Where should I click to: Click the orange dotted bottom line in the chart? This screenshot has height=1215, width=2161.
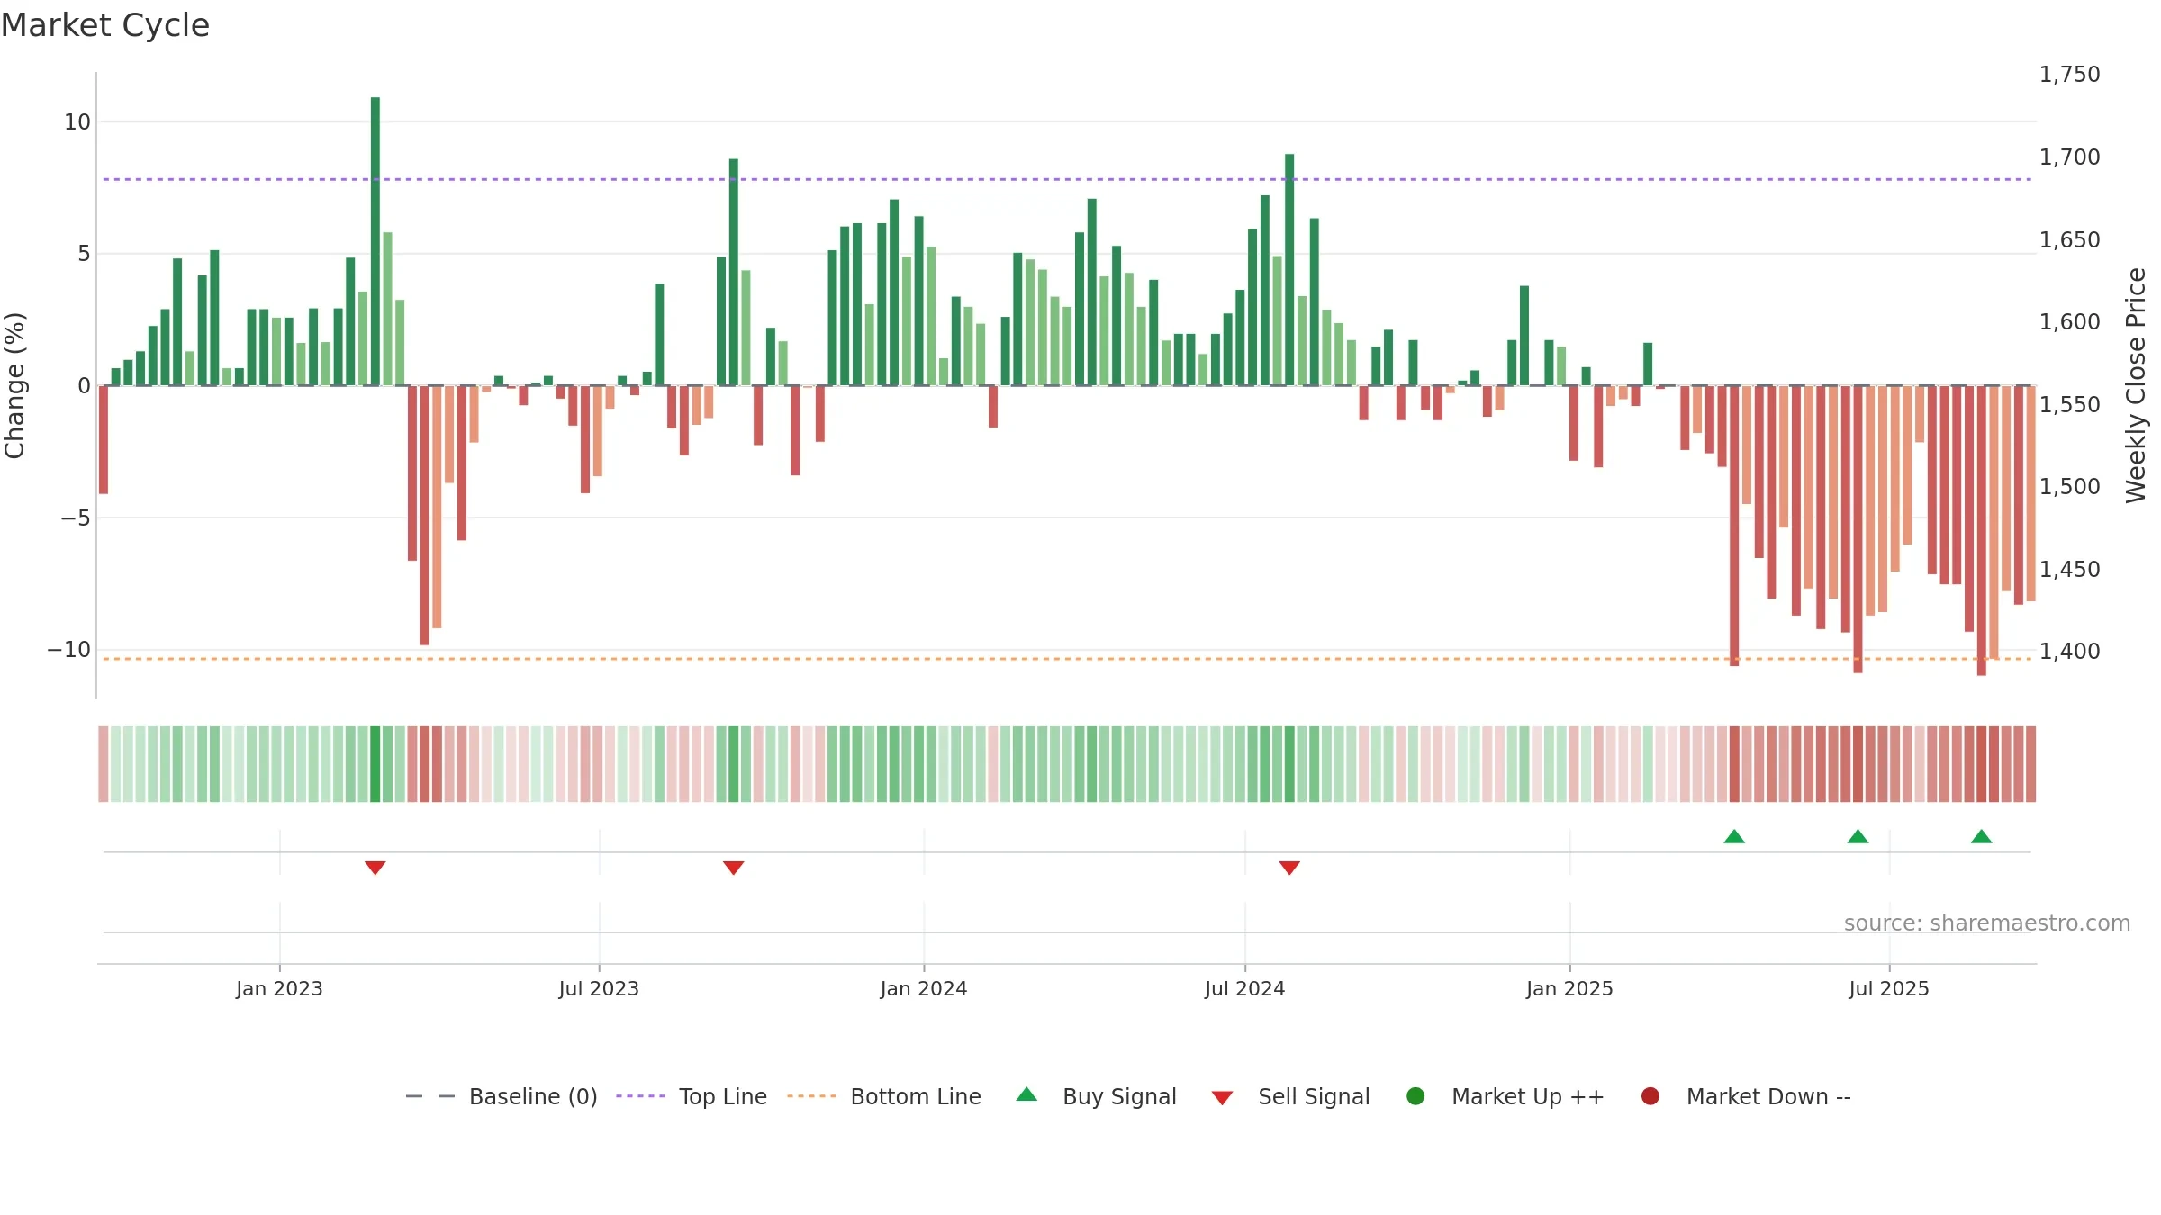tap(1067, 659)
